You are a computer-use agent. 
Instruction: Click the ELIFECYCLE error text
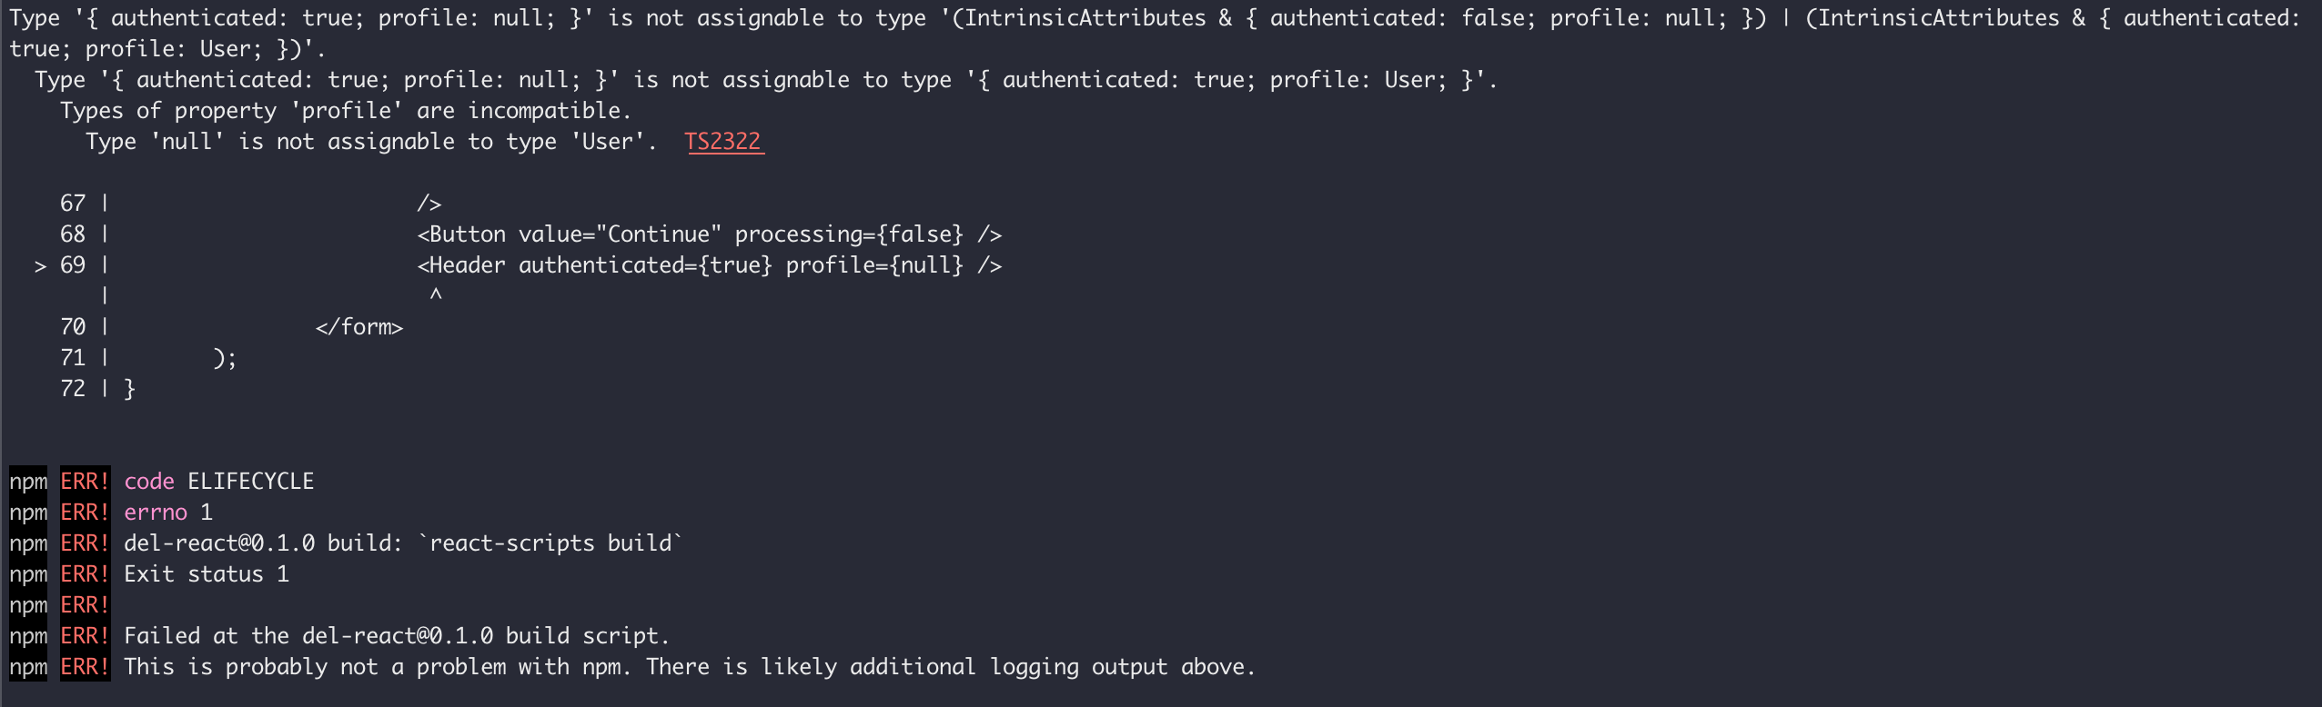(x=251, y=482)
